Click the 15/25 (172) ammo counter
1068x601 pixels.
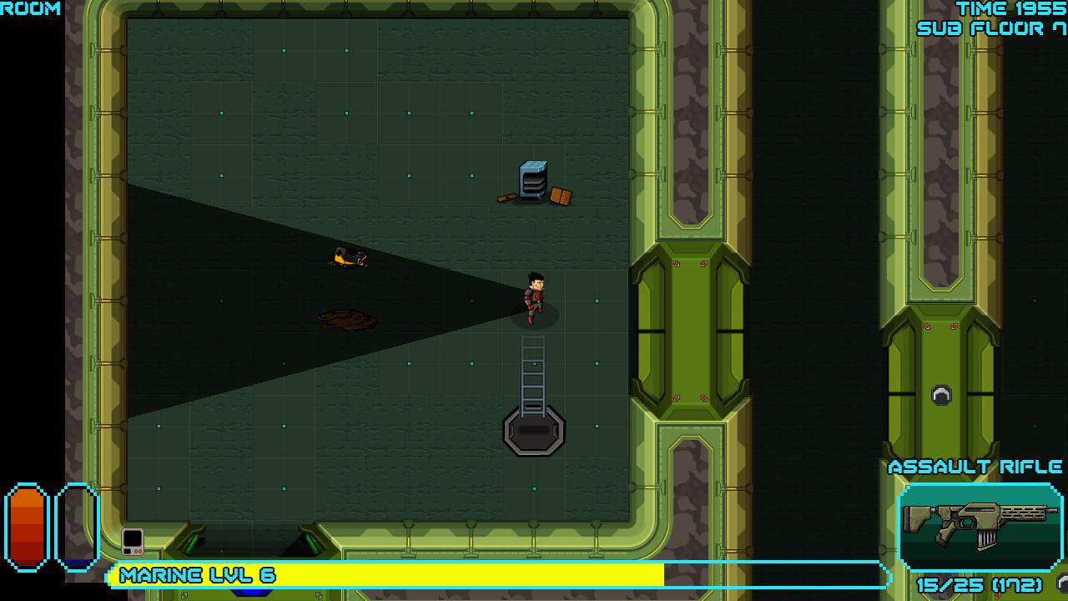[980, 585]
